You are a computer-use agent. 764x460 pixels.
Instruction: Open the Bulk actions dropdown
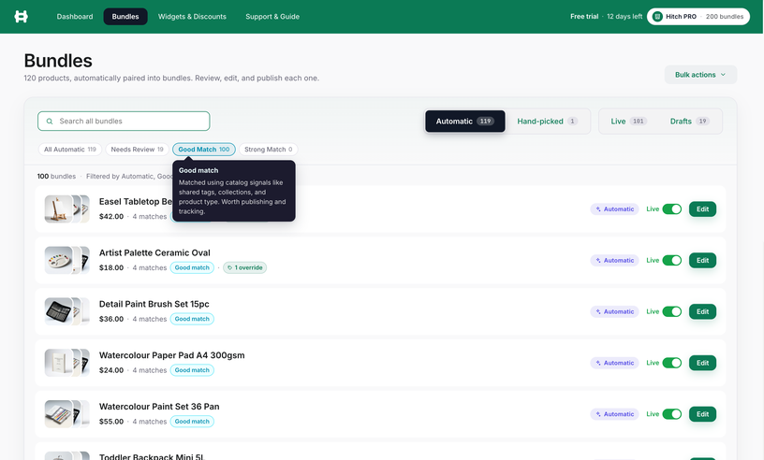pos(700,75)
